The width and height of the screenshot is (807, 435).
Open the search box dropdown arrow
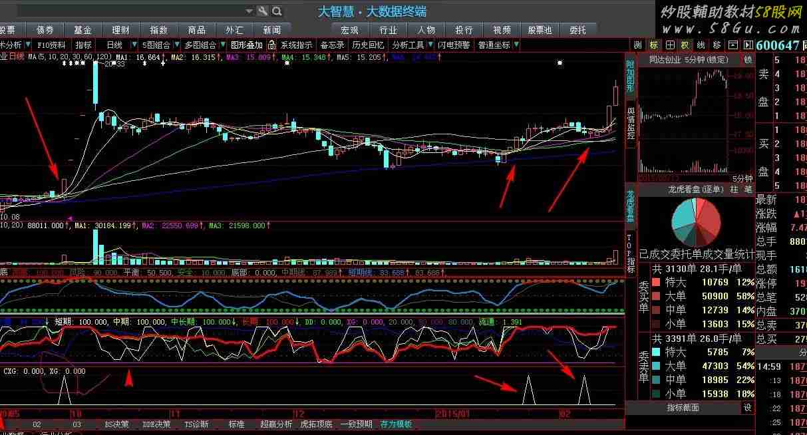[249, 11]
